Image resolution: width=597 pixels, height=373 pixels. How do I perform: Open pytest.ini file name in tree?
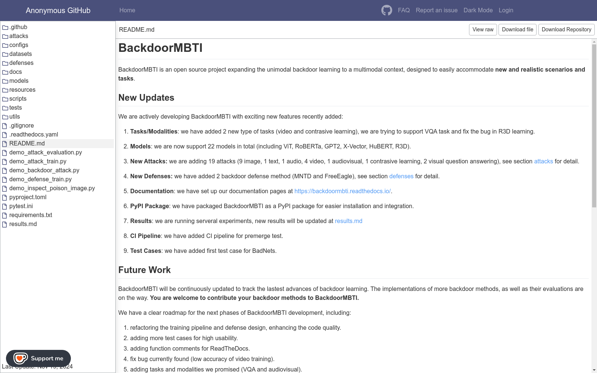pyautogui.click(x=21, y=206)
